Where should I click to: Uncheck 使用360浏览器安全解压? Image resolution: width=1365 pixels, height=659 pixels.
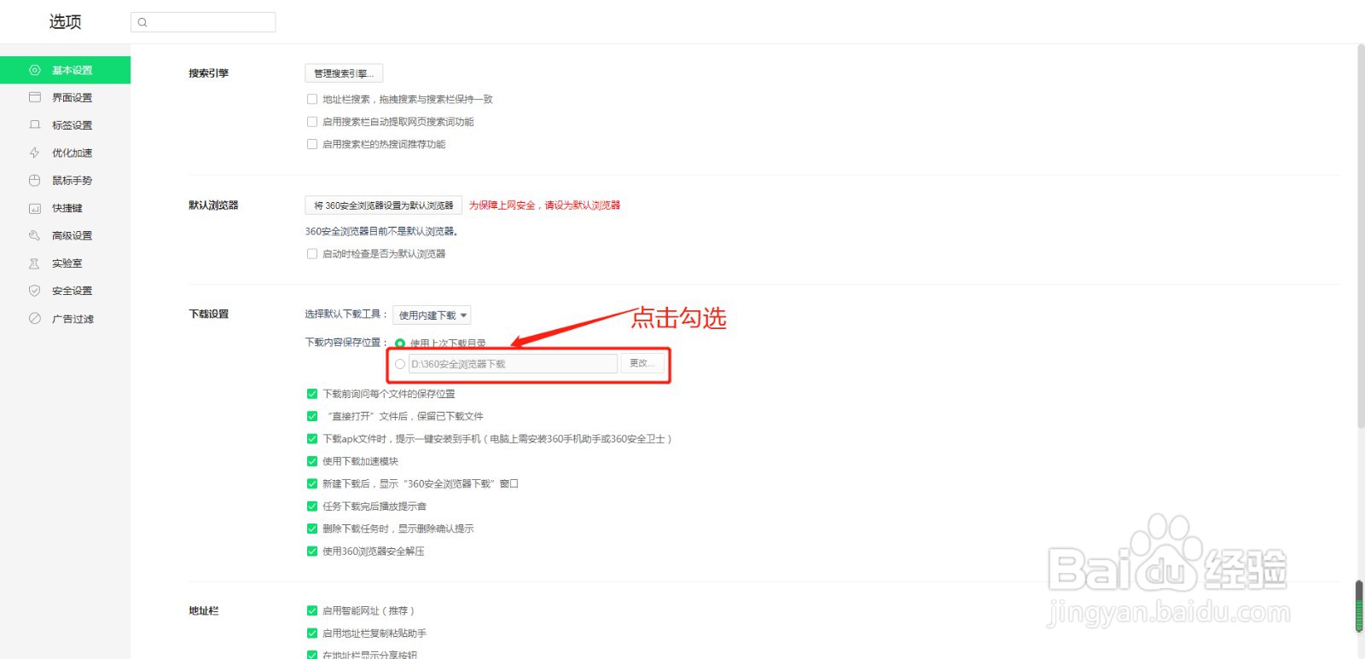click(x=312, y=551)
